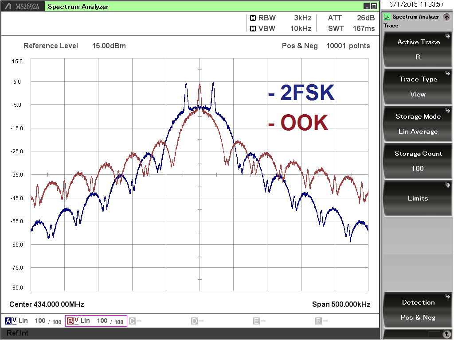454x340 pixels.
Task: Click the Spectrum Analyzer application icon in side panel
Action: point(387,17)
